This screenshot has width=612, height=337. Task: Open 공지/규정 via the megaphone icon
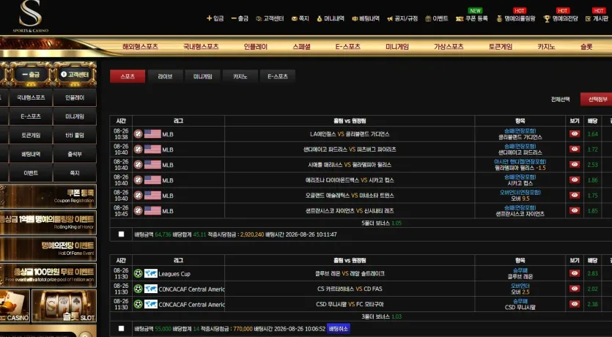[x=389, y=19]
